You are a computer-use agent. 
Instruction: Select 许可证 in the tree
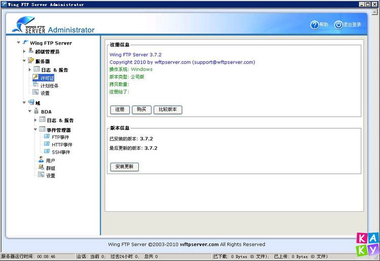47,78
